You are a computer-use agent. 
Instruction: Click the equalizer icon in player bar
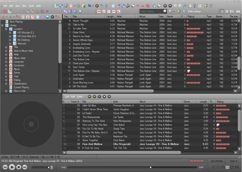pyautogui.click(x=237, y=167)
